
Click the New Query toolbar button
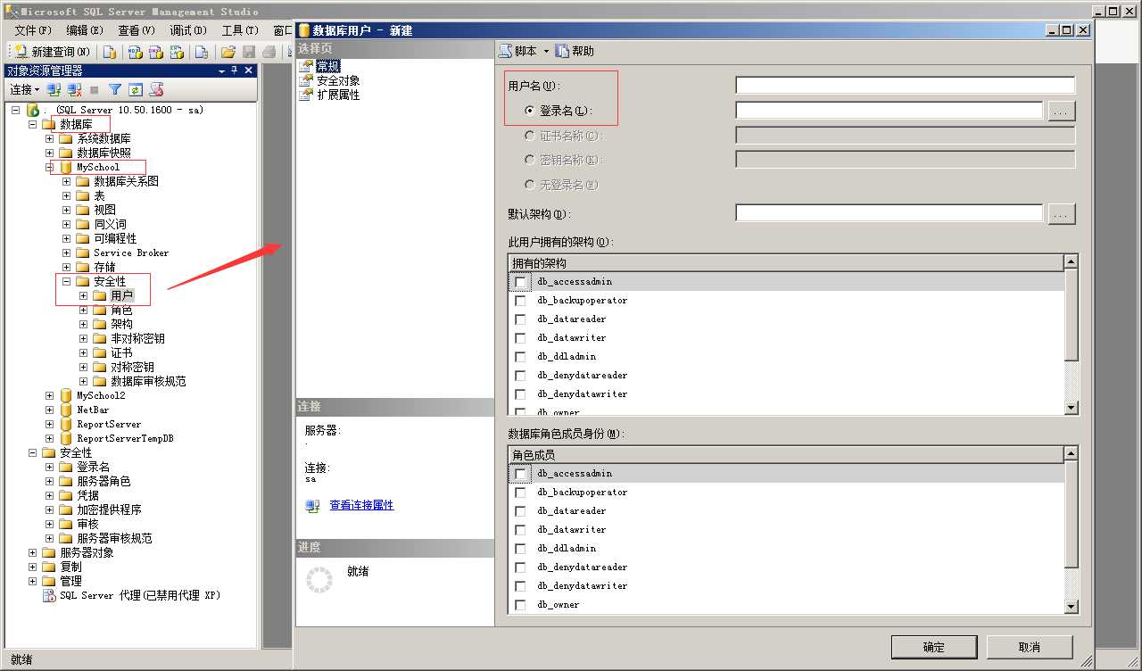(52, 52)
